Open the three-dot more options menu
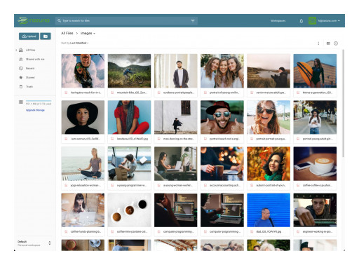 318,43
